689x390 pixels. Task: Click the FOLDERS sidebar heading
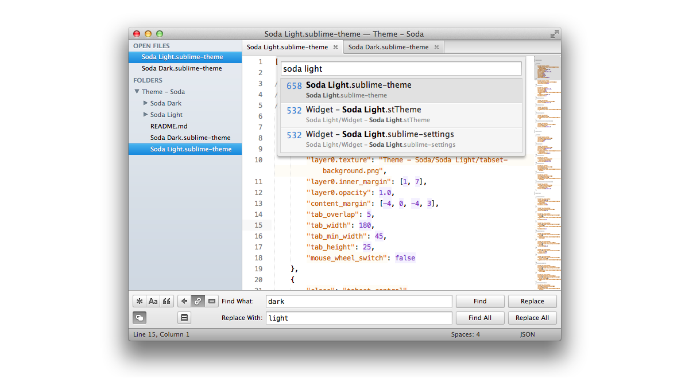(148, 80)
